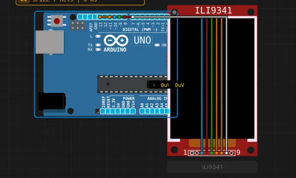Select analog pin A1
The width and height of the screenshot is (296, 178).
coord(147,111)
